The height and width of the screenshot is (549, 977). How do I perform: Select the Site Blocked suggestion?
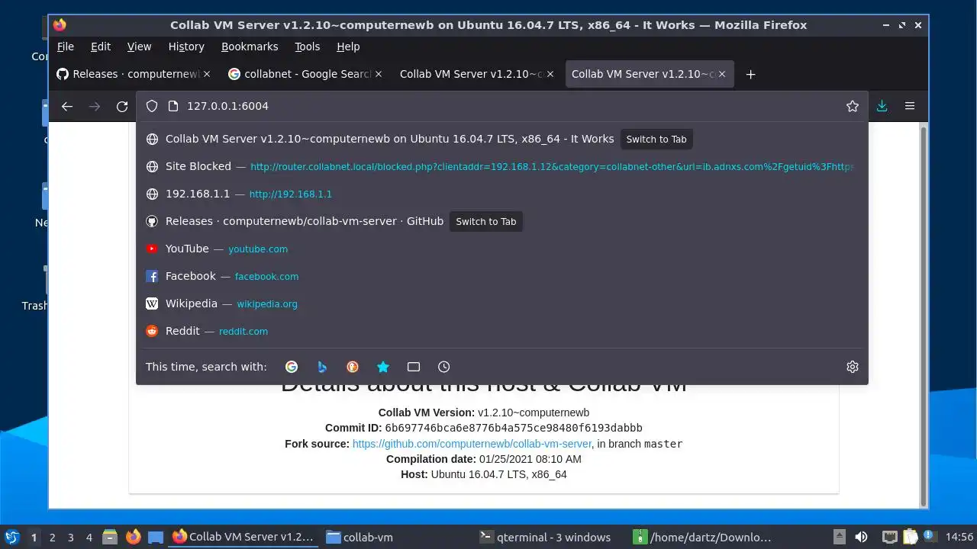click(x=502, y=166)
